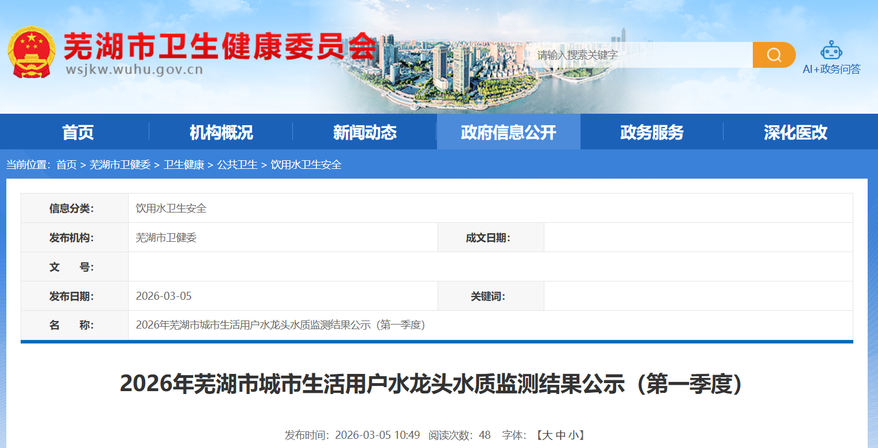Open the 机构概况 navigation menu item
Image resolution: width=878 pixels, height=448 pixels.
point(221,132)
